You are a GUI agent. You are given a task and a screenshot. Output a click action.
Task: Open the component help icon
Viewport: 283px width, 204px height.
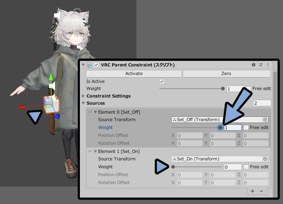click(253, 65)
